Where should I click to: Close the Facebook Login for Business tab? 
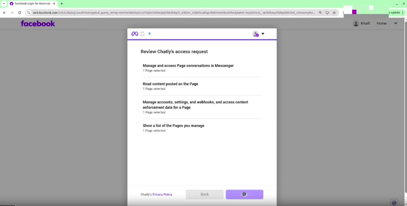click(54, 4)
